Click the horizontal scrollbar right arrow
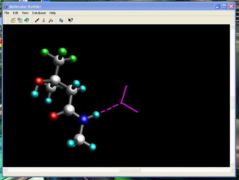 232,170
